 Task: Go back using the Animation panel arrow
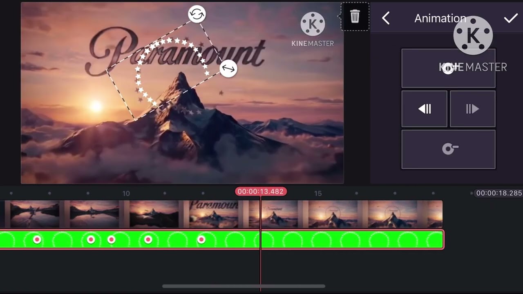(386, 18)
